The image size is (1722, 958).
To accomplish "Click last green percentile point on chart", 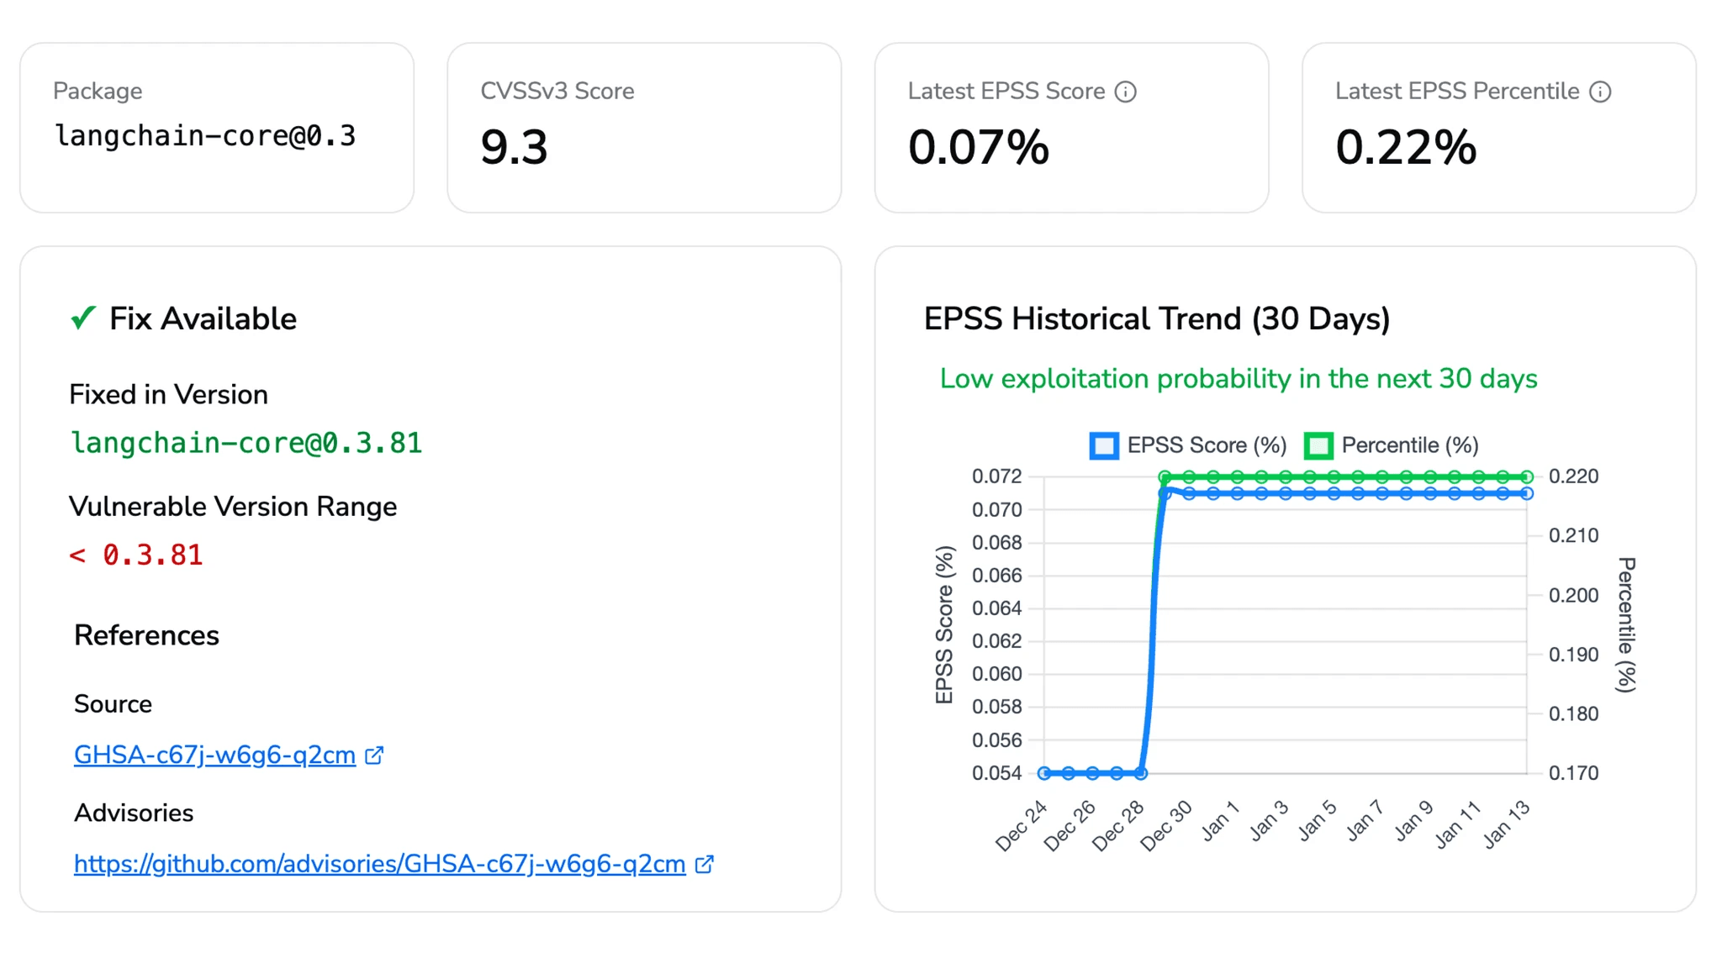I will (1527, 476).
